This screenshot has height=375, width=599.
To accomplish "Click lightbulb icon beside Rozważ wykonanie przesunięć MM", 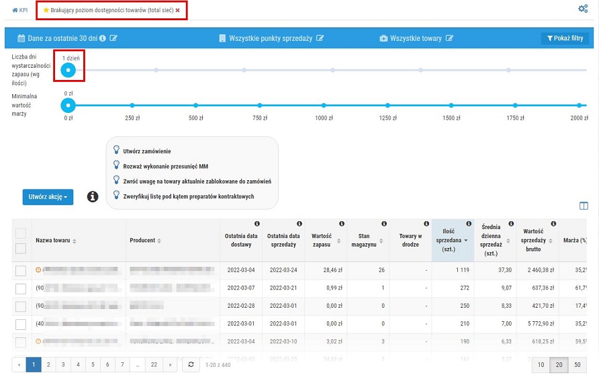I will pos(117,165).
